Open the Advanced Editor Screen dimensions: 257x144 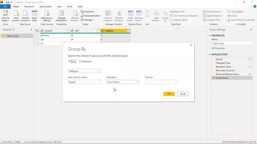pos(90,16)
